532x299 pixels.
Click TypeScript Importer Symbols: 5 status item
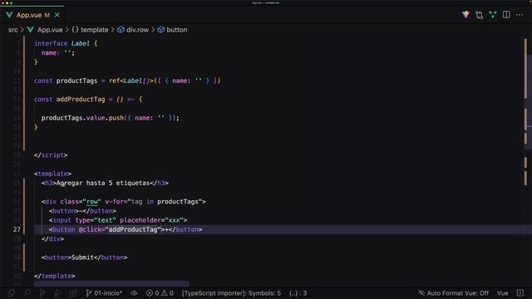[231, 293]
